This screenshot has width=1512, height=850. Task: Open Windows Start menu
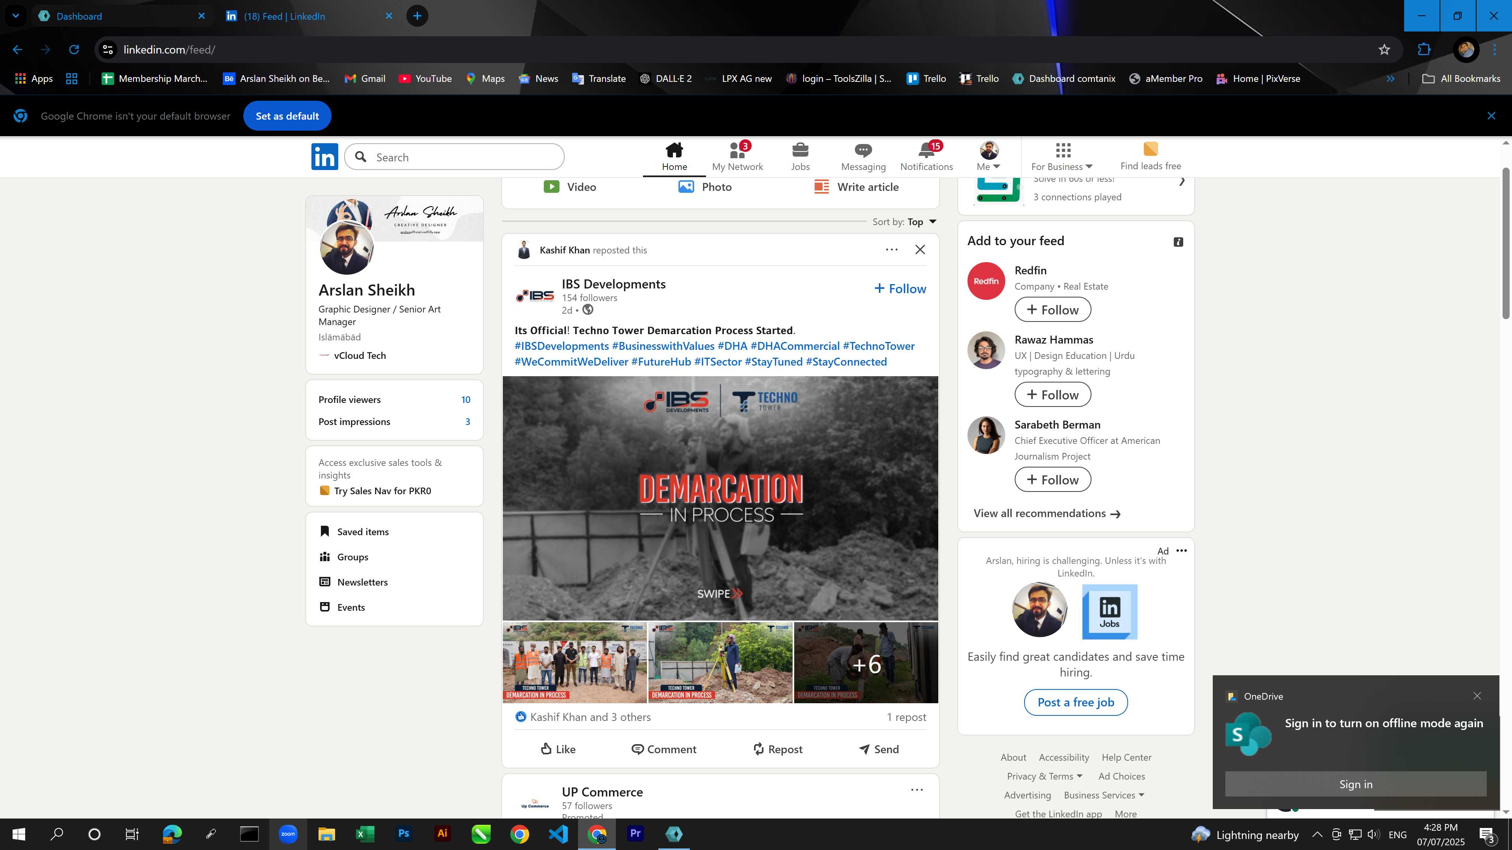pyautogui.click(x=18, y=834)
